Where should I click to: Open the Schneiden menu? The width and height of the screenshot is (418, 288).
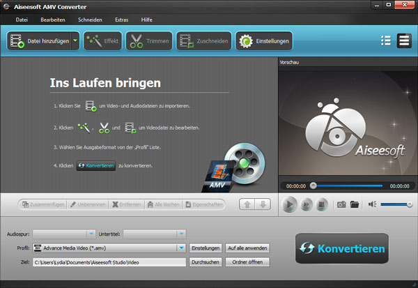click(x=90, y=20)
